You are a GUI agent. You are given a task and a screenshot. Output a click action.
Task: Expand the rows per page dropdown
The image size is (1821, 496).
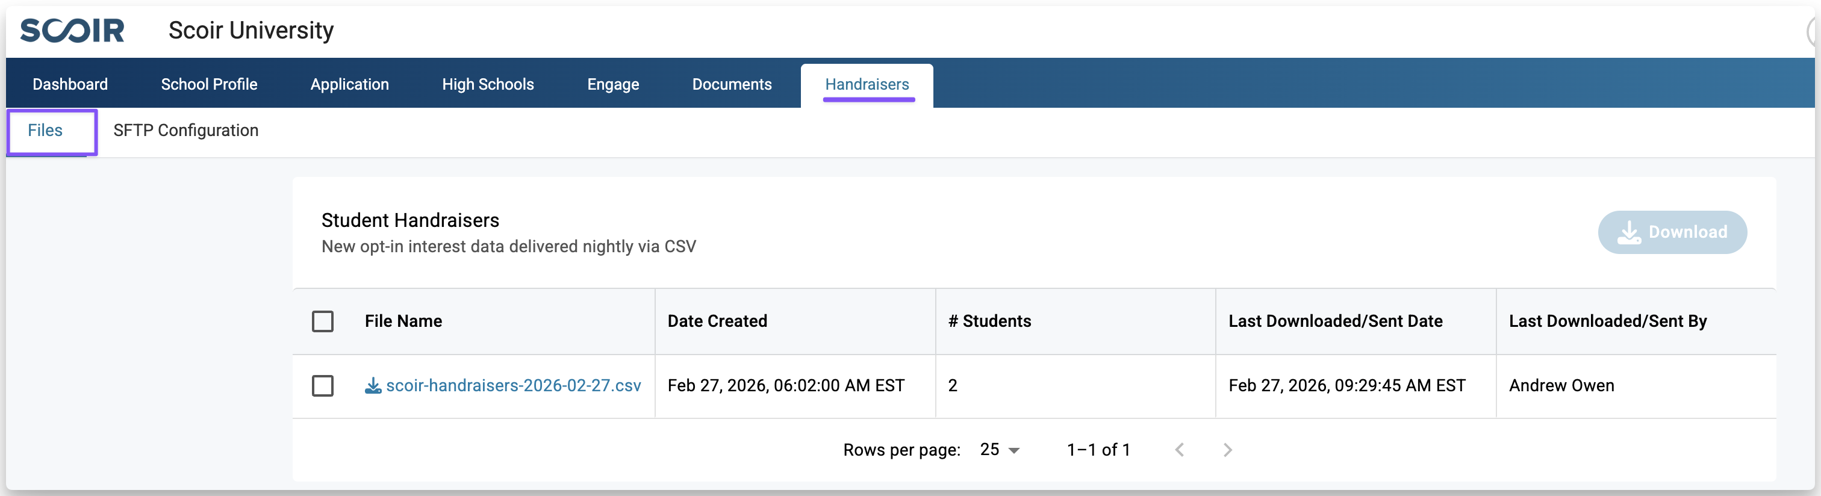point(1000,450)
